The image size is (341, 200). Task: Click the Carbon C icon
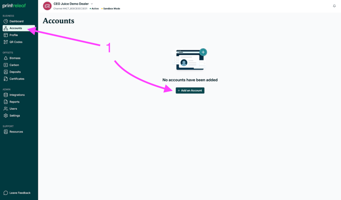(6, 65)
